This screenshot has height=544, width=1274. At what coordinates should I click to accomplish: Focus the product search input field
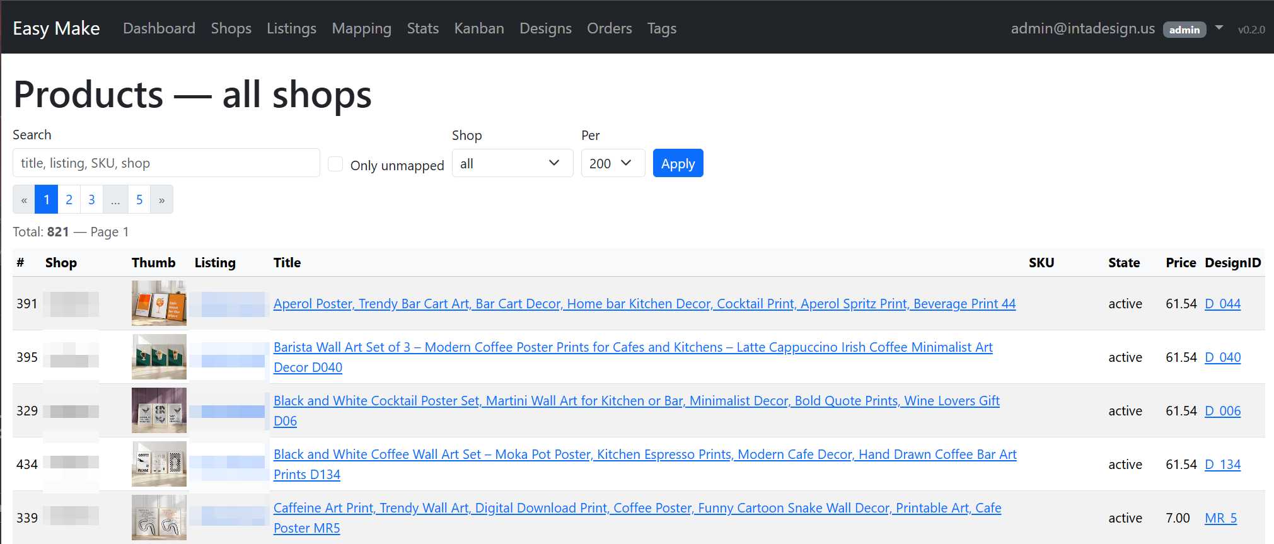(x=166, y=163)
